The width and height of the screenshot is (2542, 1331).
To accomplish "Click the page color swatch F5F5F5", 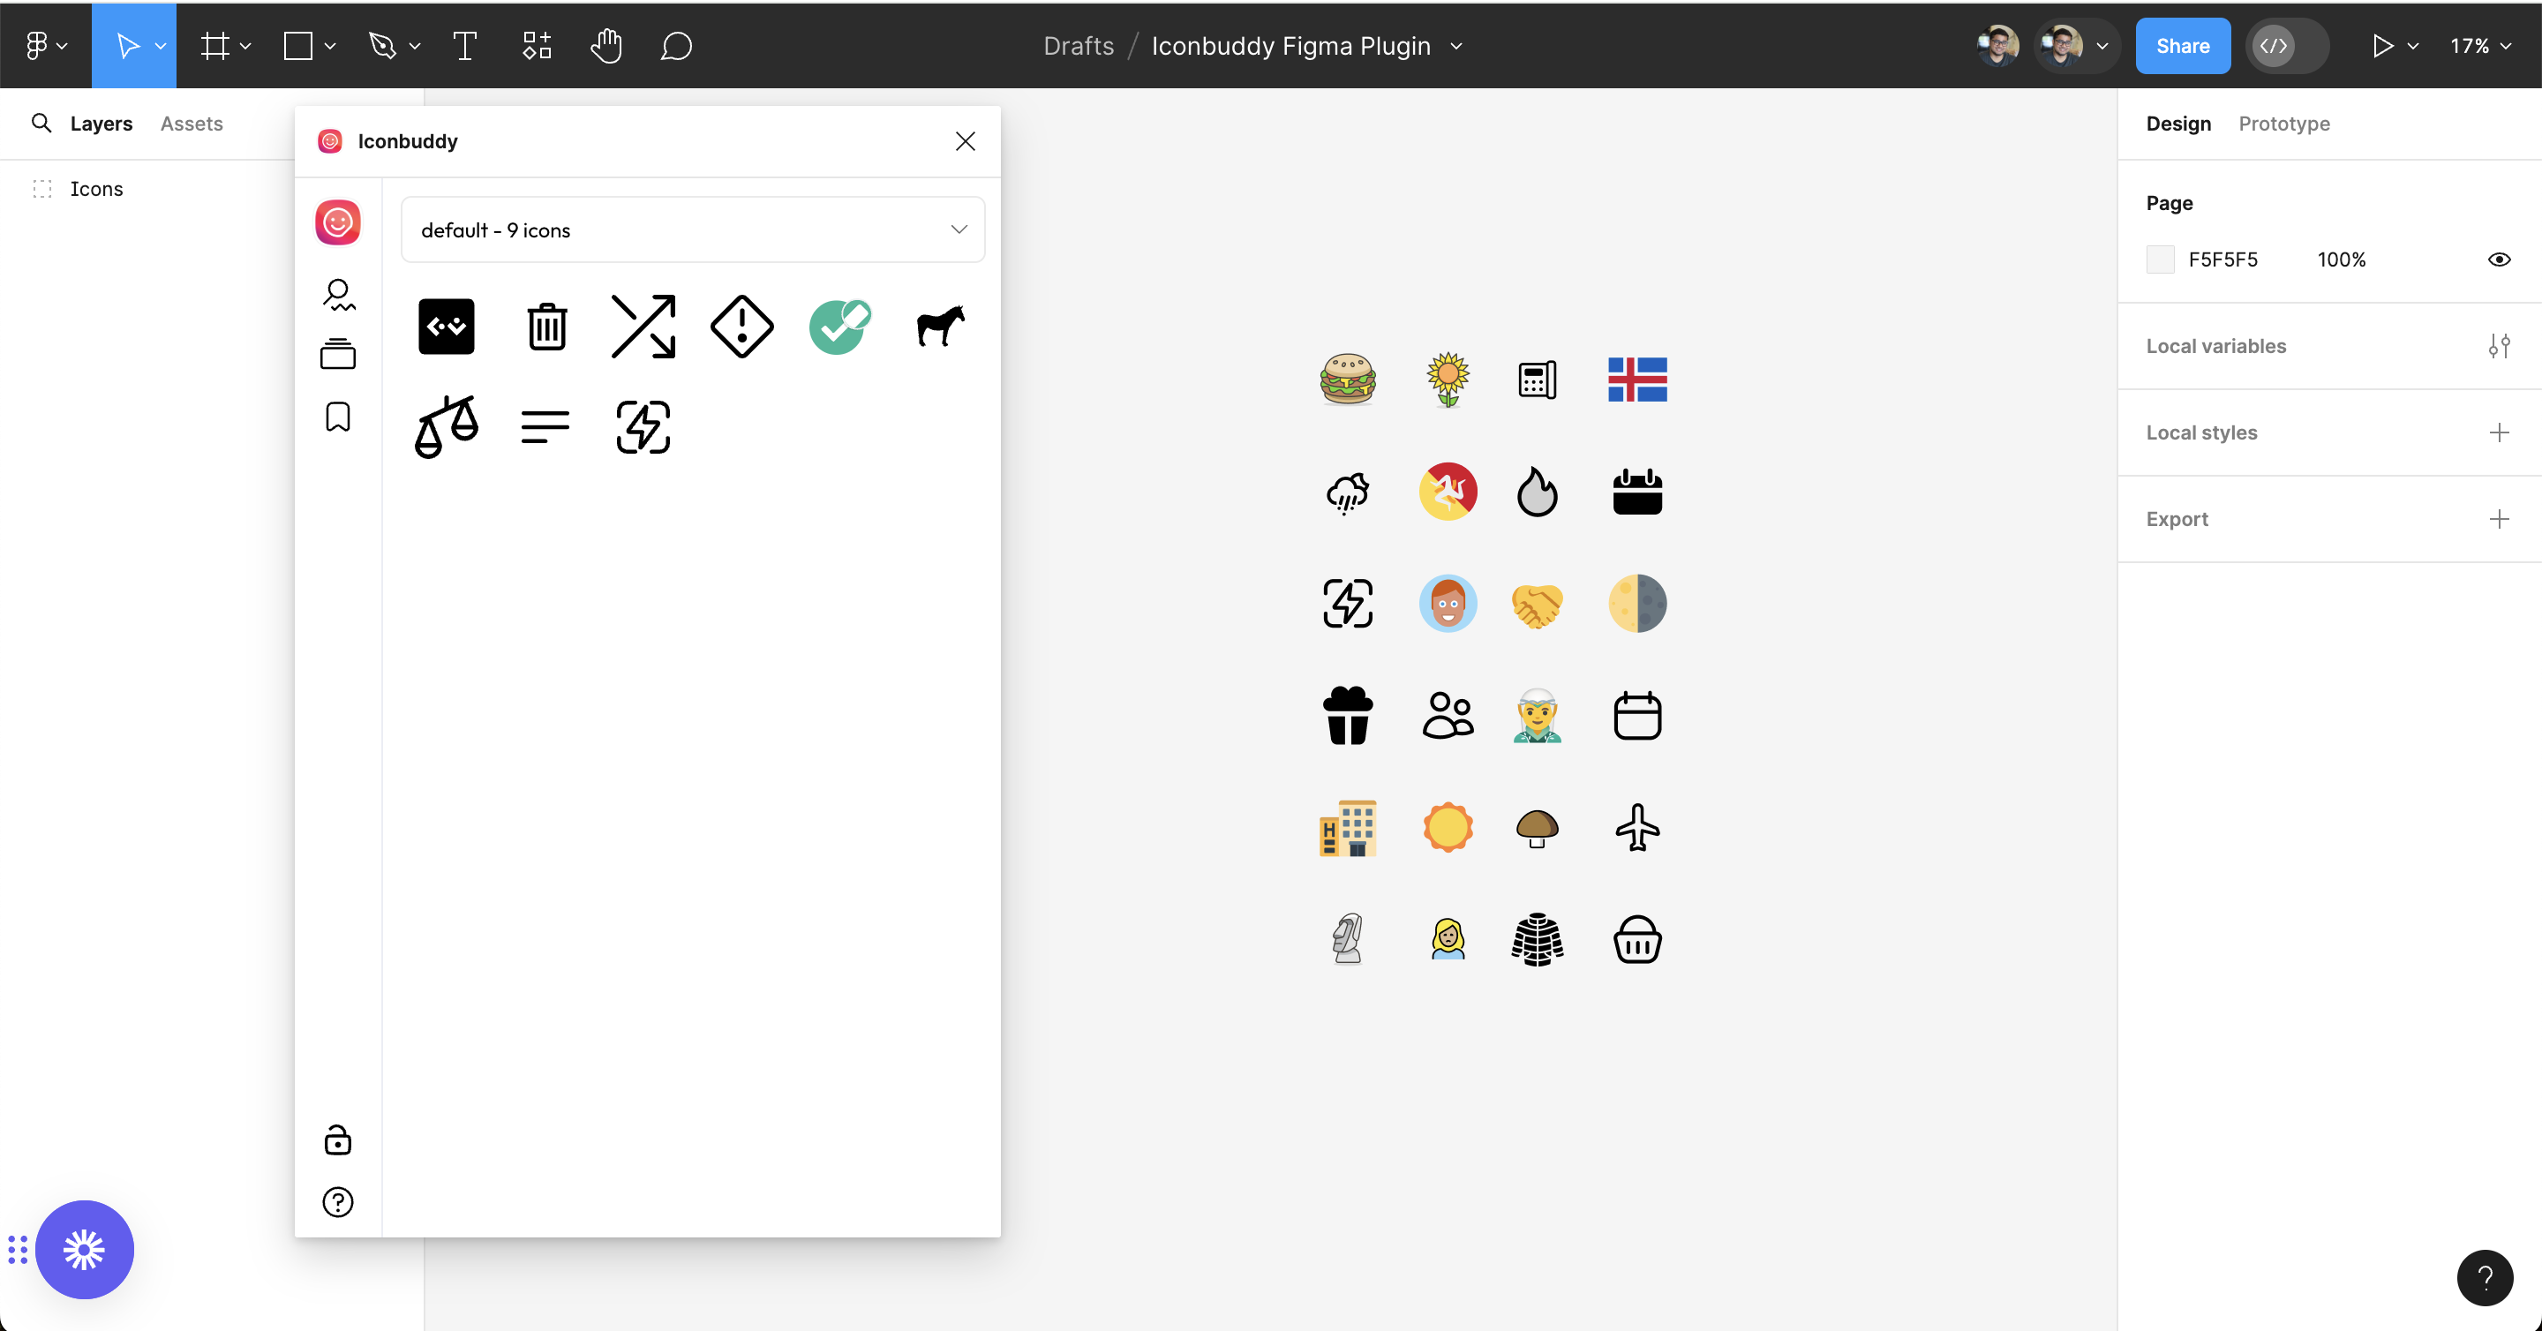I will click(2159, 259).
